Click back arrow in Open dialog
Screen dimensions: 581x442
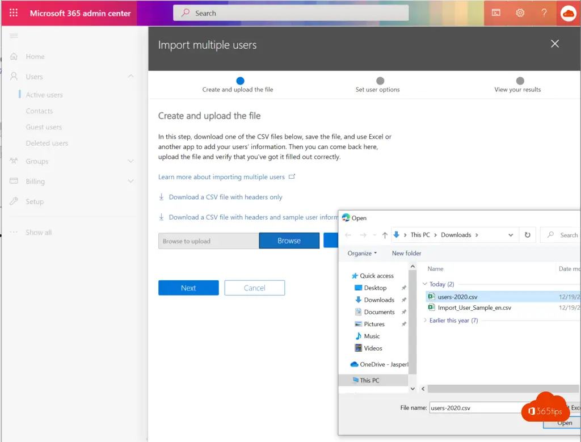coord(348,235)
